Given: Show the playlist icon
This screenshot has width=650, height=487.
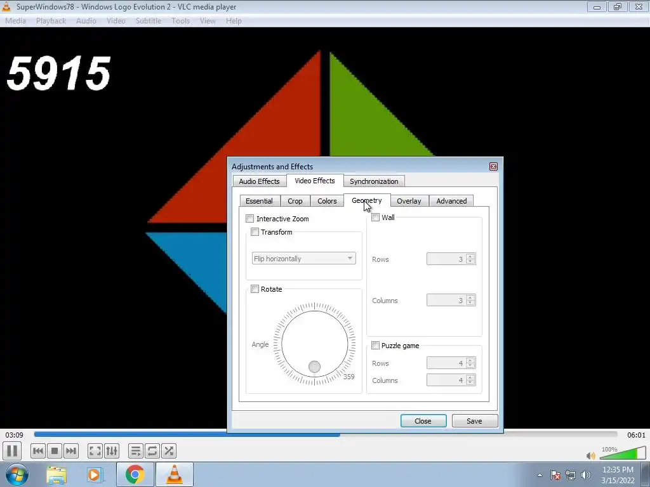Looking at the screenshot, I should [x=136, y=451].
